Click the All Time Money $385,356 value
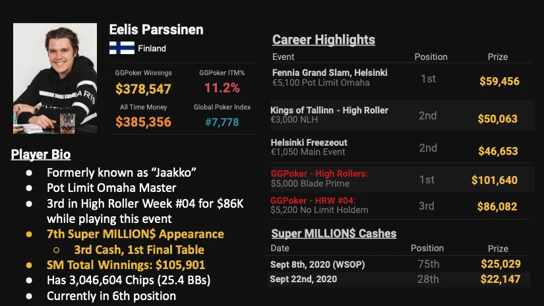The width and height of the screenshot is (544, 306). [143, 122]
